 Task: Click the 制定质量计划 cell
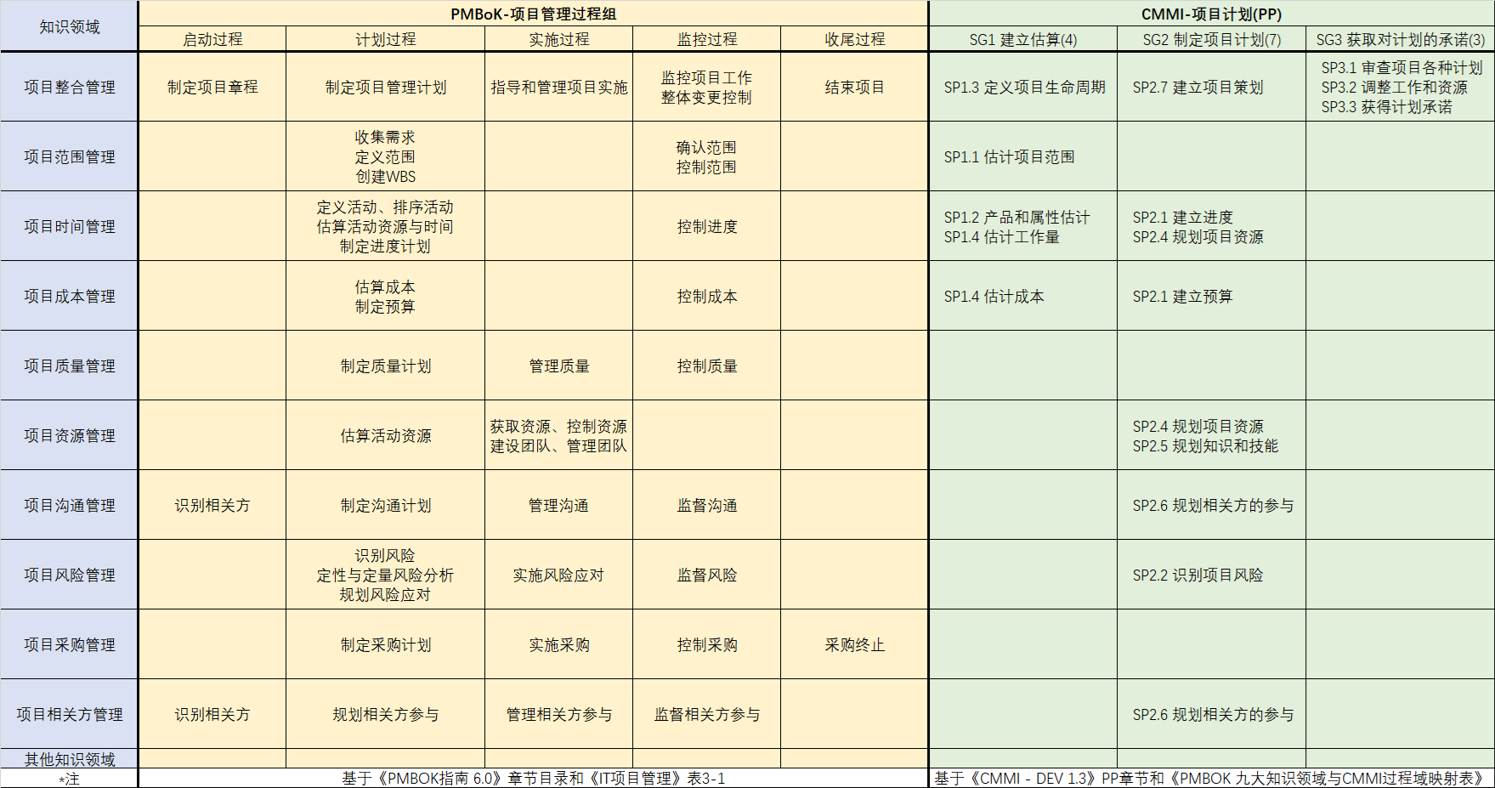385,366
